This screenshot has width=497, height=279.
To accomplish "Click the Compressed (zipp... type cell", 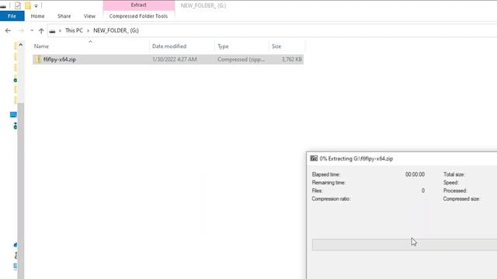I will [242, 59].
